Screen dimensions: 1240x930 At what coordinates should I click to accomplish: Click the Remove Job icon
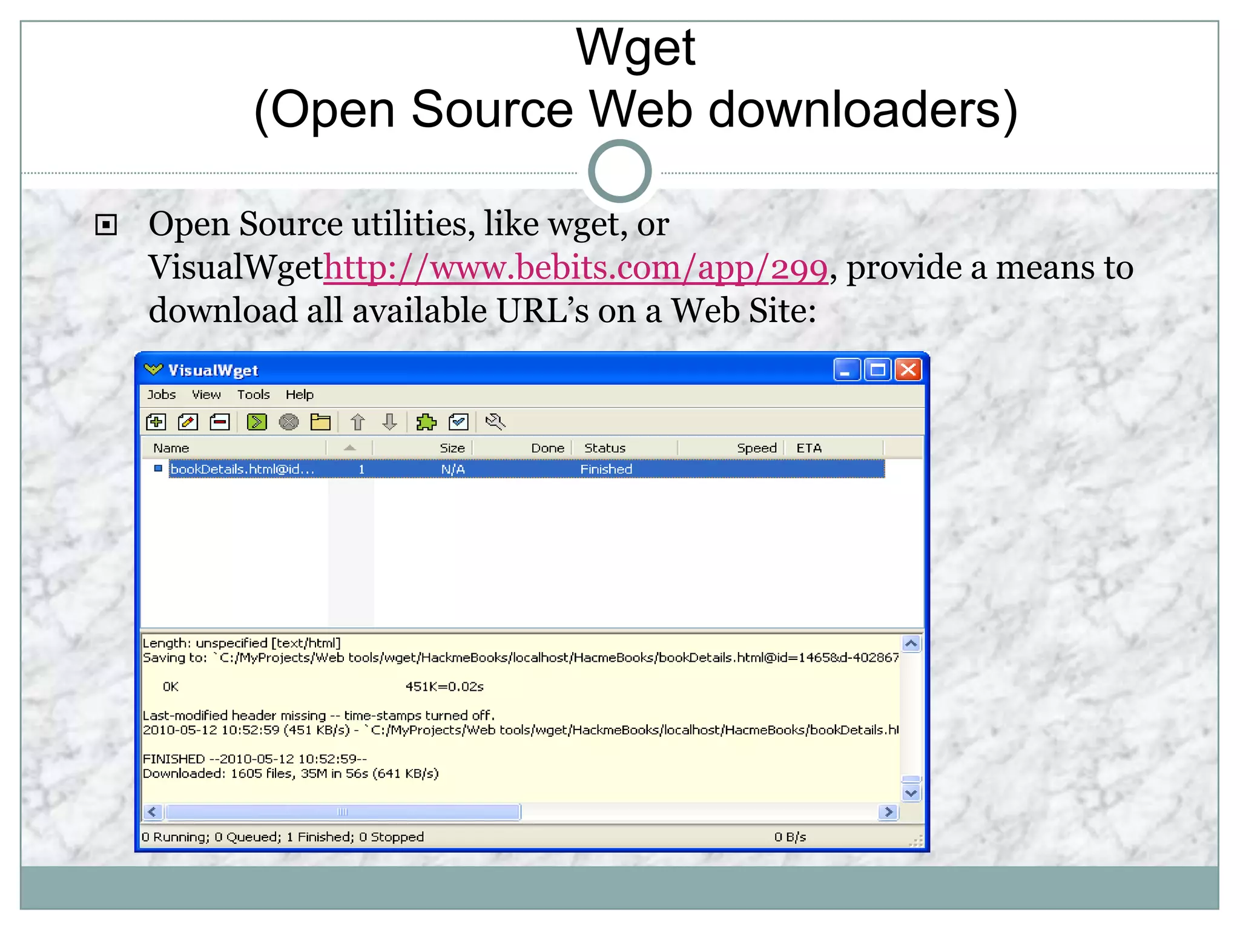click(x=220, y=422)
